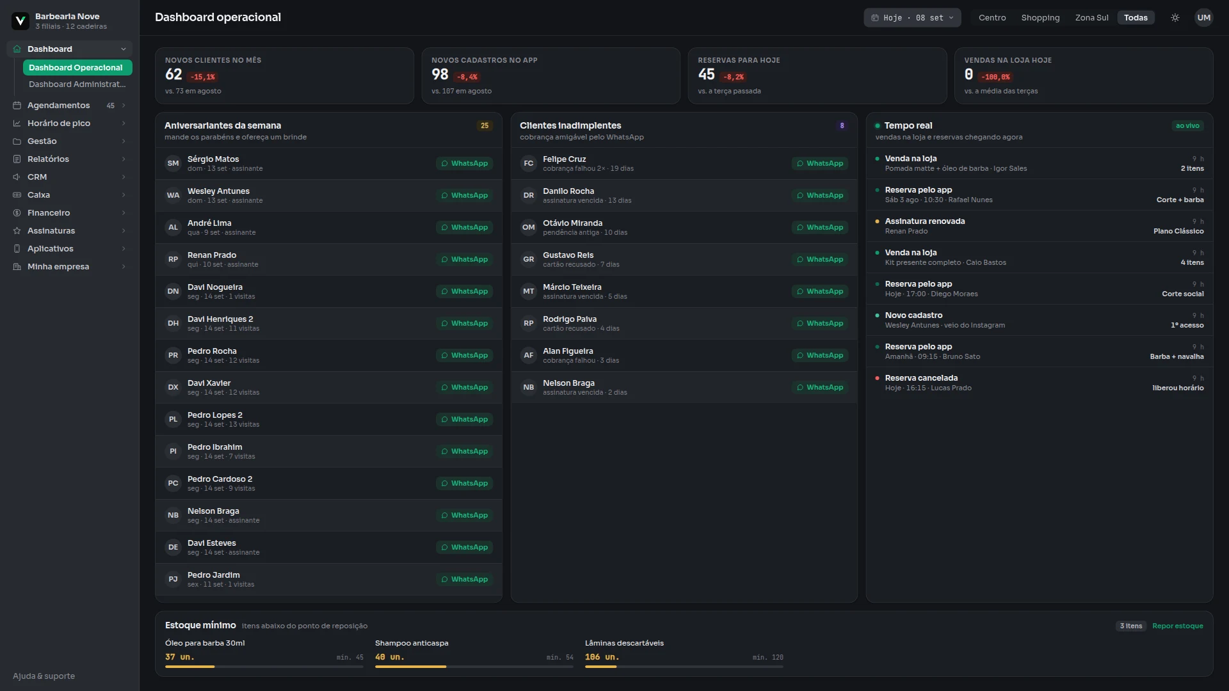Image resolution: width=1229 pixels, height=691 pixels.
Task: Click the Relatórios document icon
Action: point(17,159)
